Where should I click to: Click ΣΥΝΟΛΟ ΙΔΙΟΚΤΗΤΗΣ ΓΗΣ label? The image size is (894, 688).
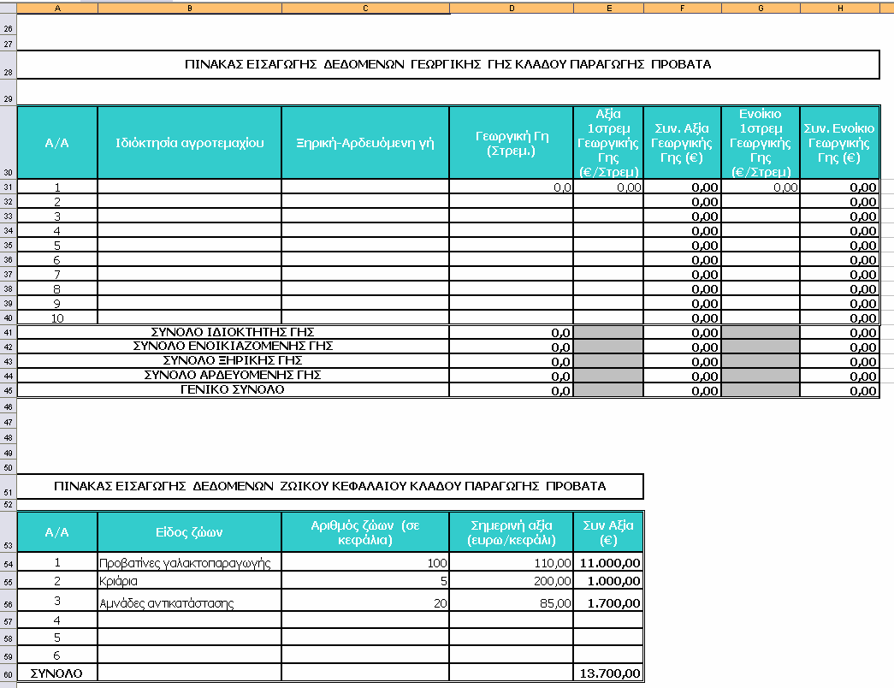233,332
